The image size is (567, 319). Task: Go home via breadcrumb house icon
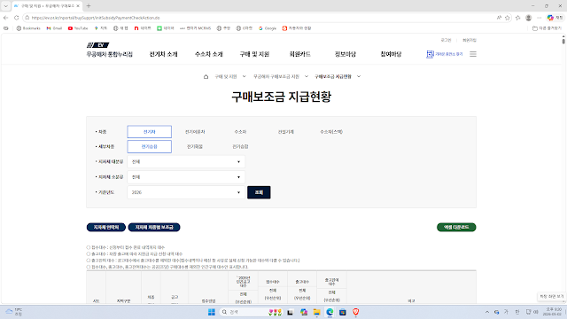(x=206, y=77)
